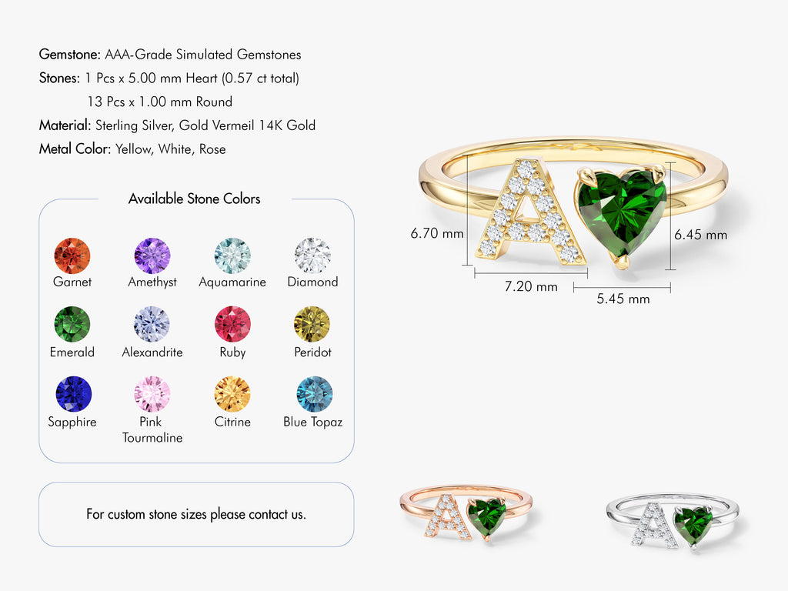Select the Garnet stone color
The width and height of the screenshot is (788, 591).
click(72, 255)
